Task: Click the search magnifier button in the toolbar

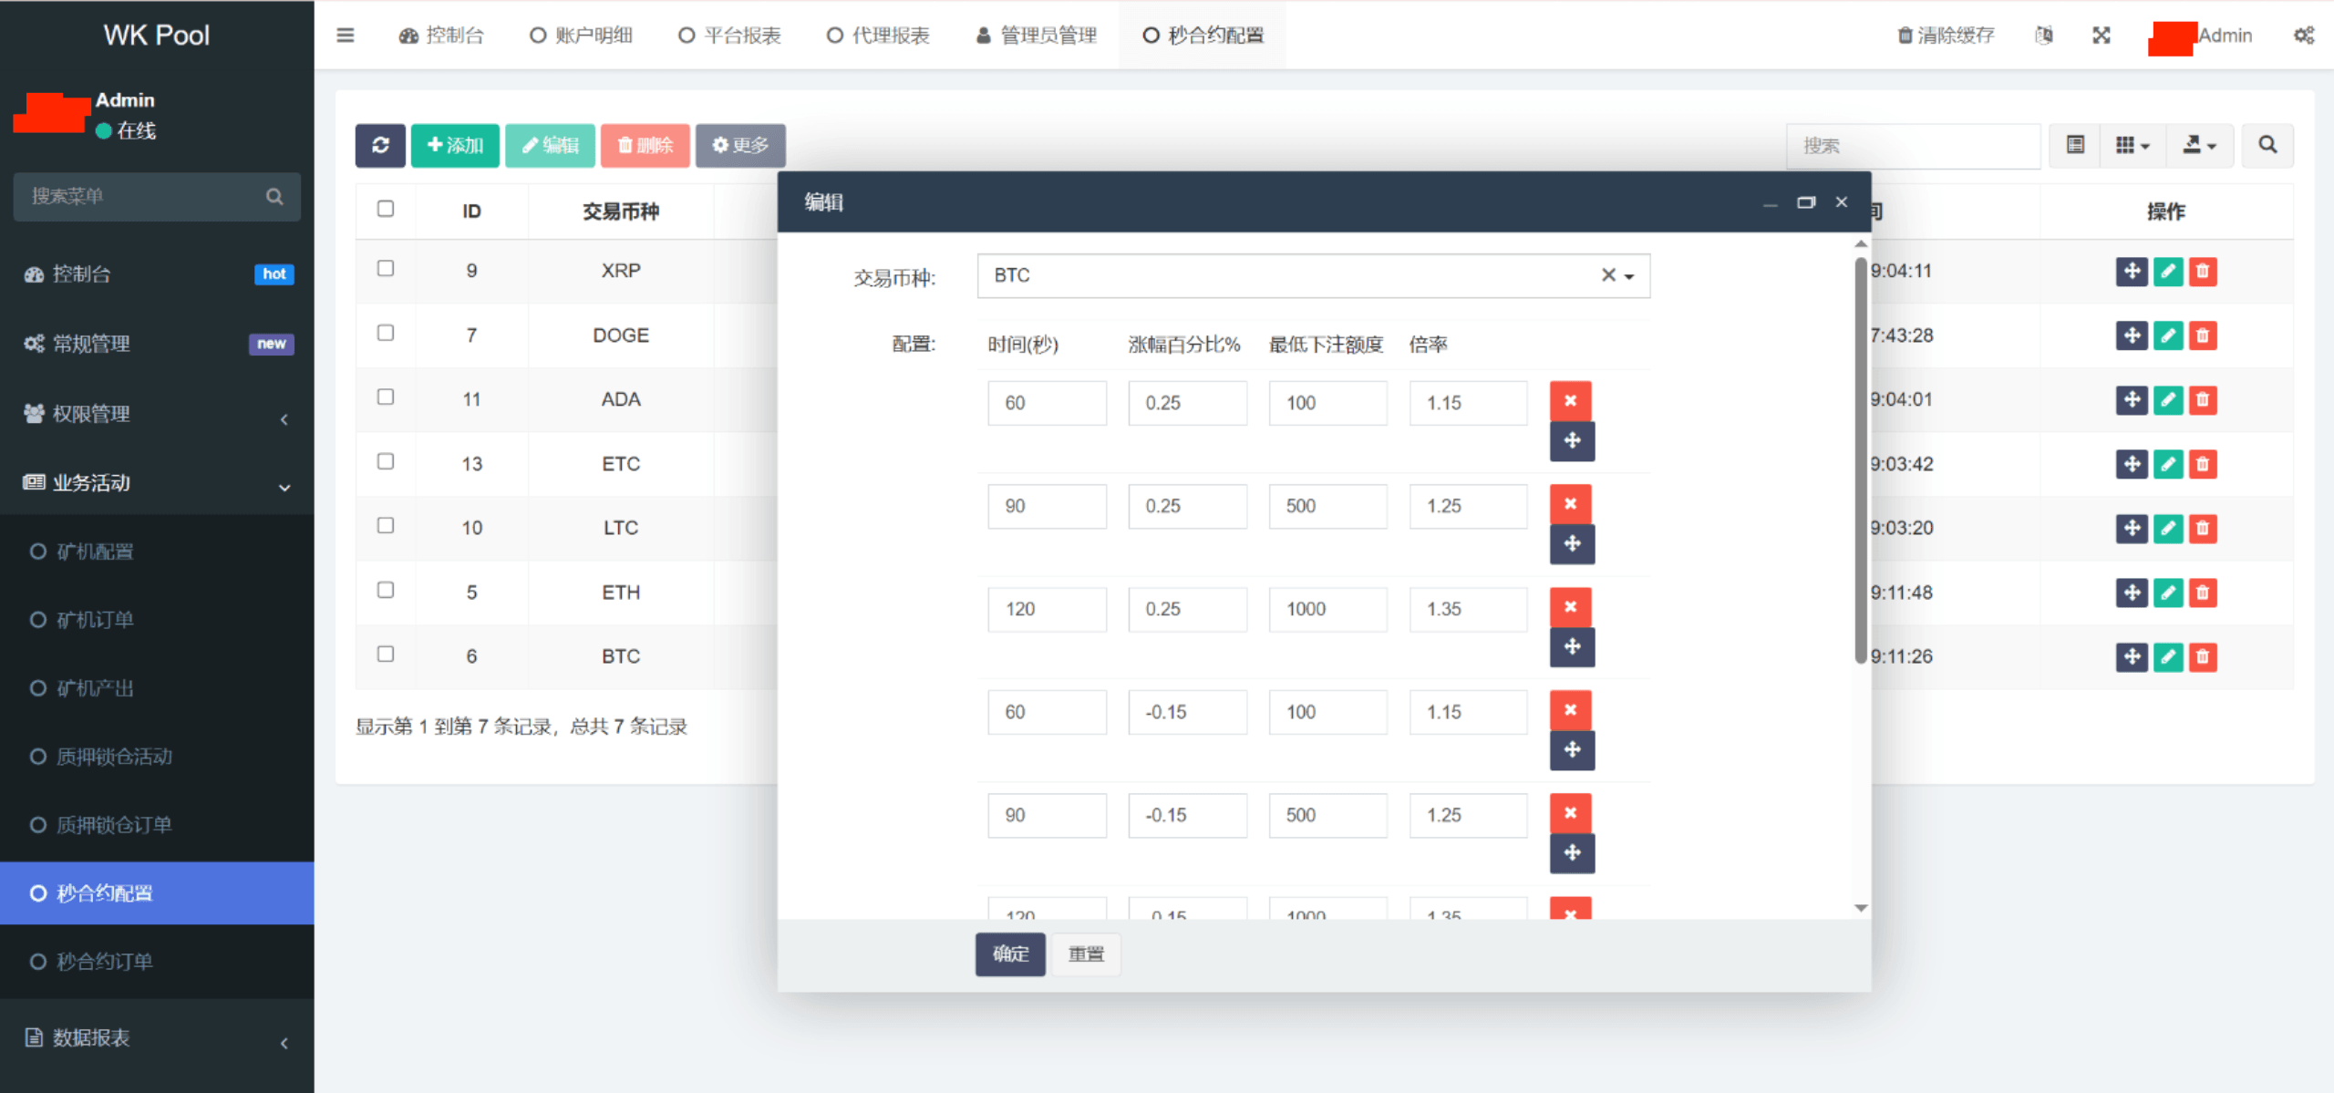Action: pyautogui.click(x=2267, y=145)
